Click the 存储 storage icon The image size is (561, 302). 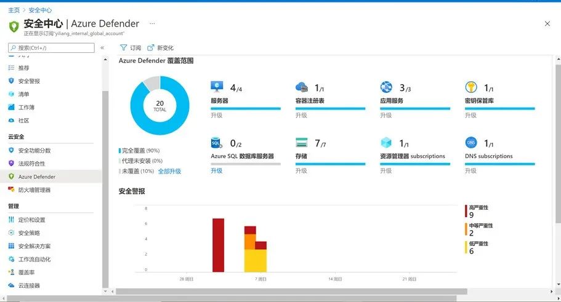coord(302,142)
